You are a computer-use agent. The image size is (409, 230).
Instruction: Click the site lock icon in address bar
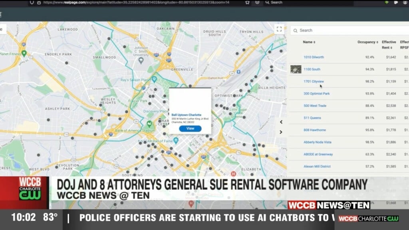[39, 2]
